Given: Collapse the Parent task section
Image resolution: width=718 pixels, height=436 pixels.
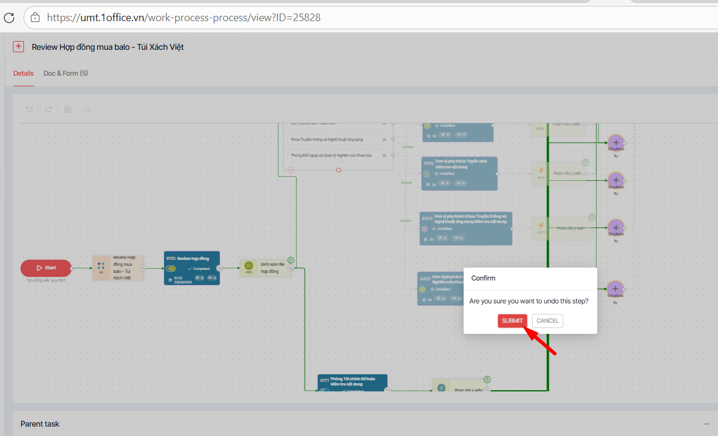Looking at the screenshot, I should pyautogui.click(x=706, y=424).
